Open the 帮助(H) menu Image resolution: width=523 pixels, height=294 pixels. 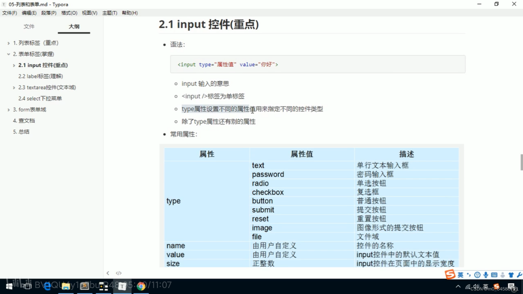[x=130, y=13]
